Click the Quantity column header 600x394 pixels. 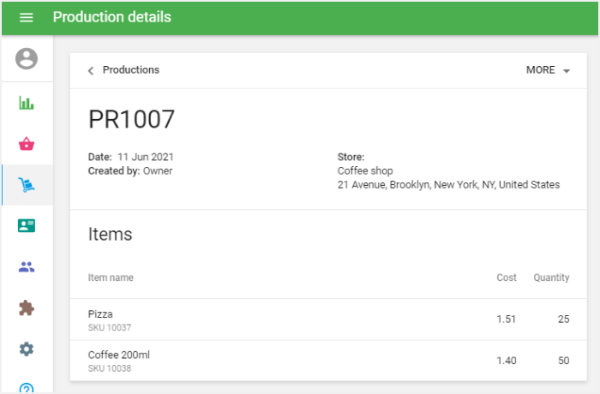(551, 278)
